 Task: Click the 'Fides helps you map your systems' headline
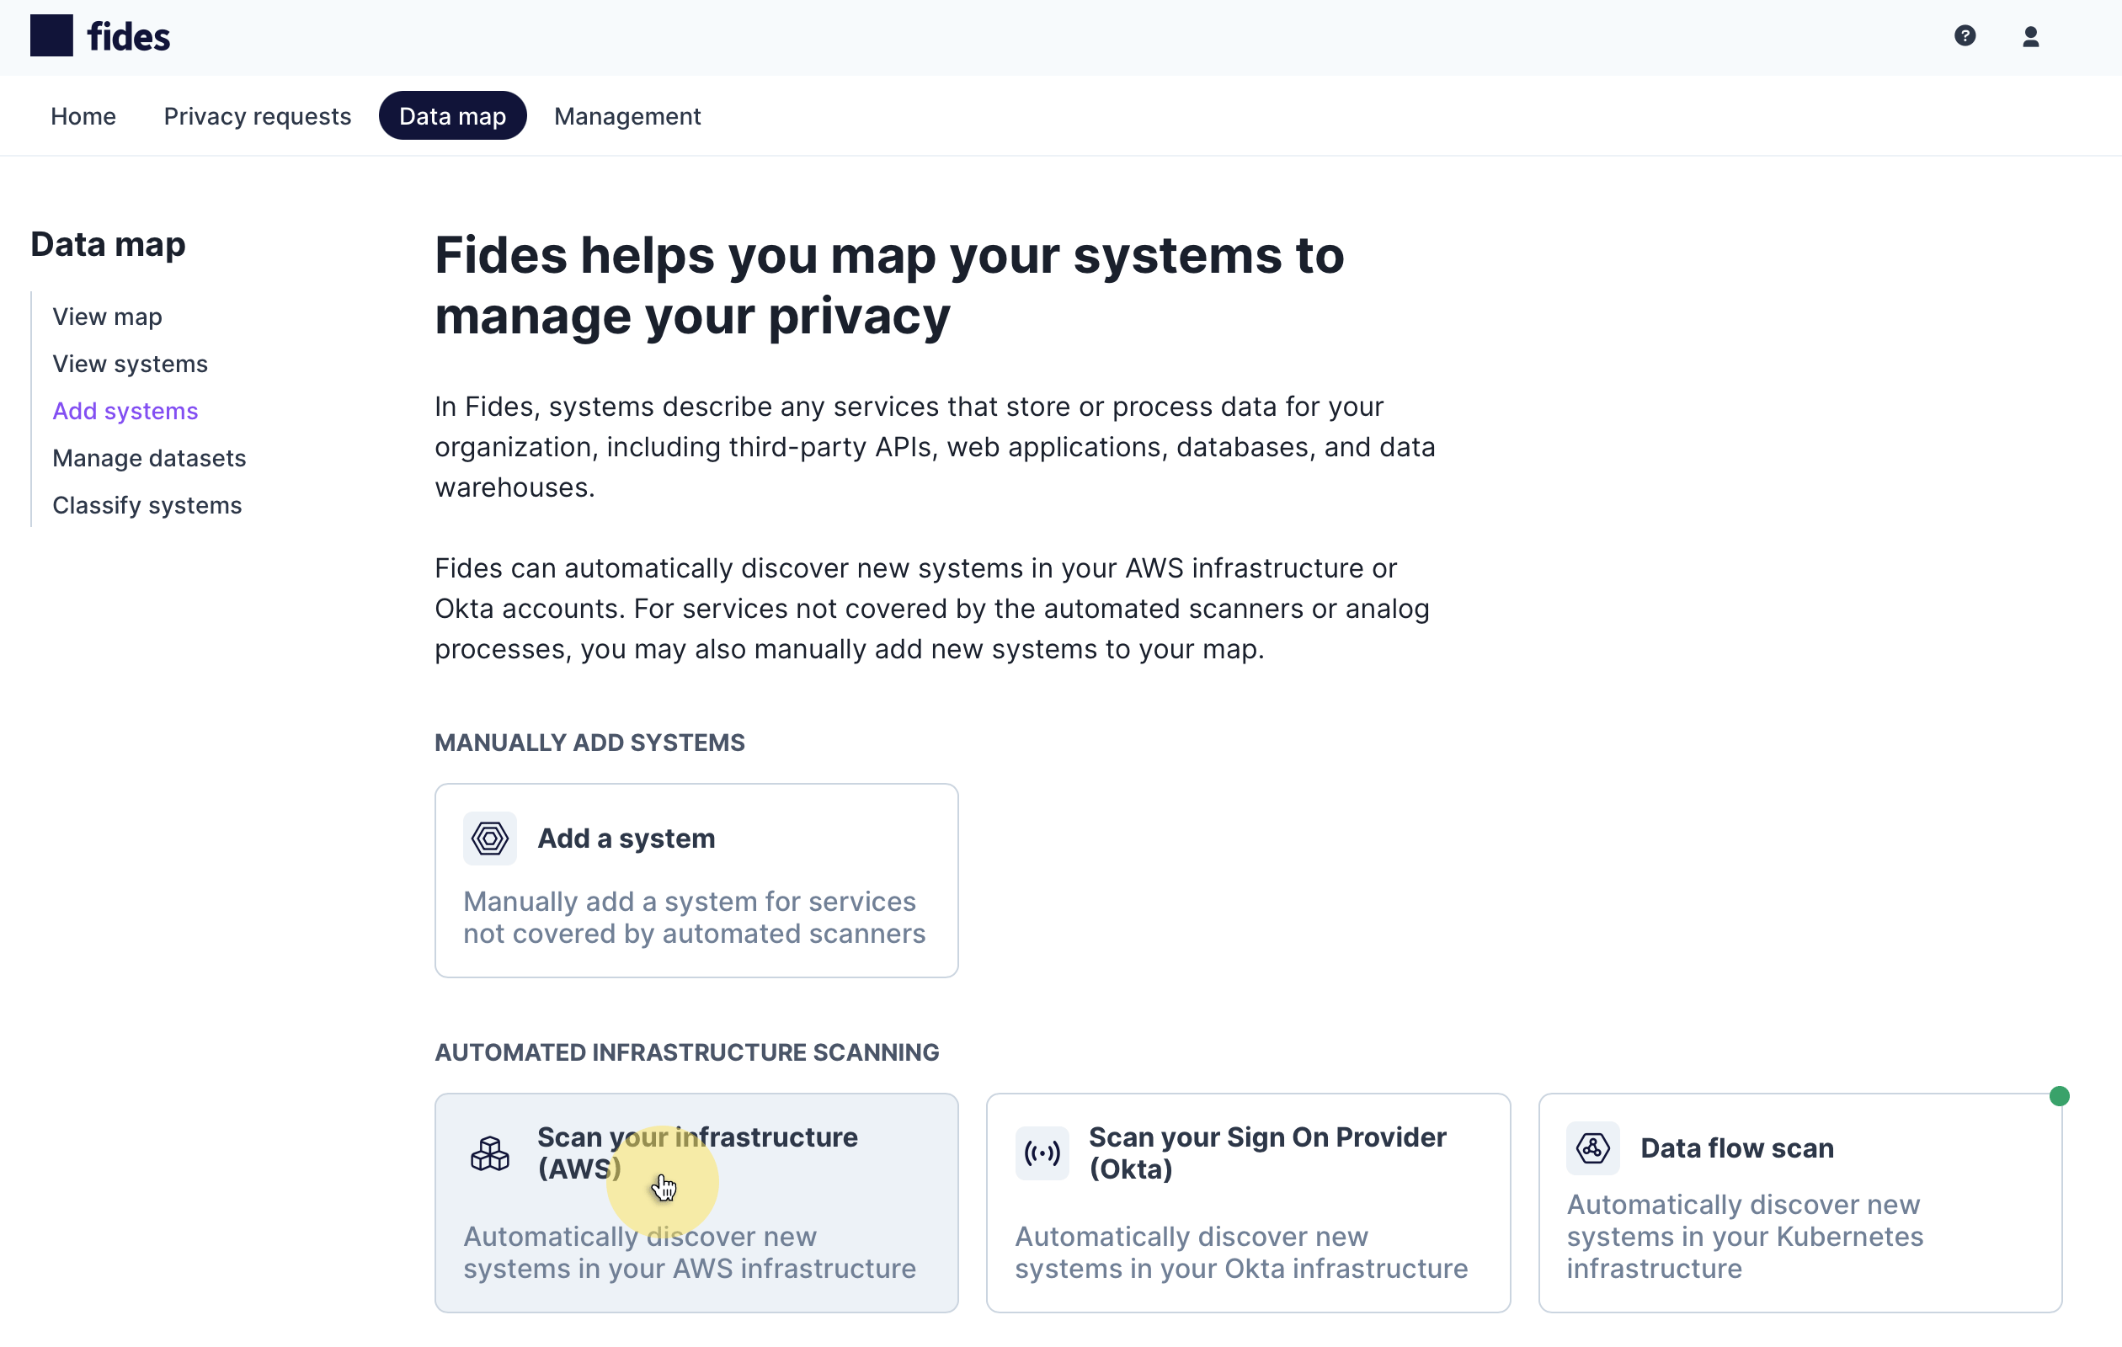[x=889, y=285]
